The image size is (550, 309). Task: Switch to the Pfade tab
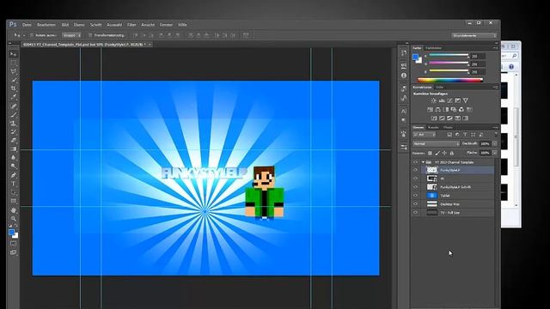pyautogui.click(x=448, y=127)
